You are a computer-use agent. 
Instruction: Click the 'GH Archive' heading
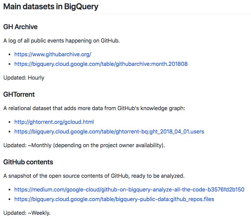tap(20, 27)
